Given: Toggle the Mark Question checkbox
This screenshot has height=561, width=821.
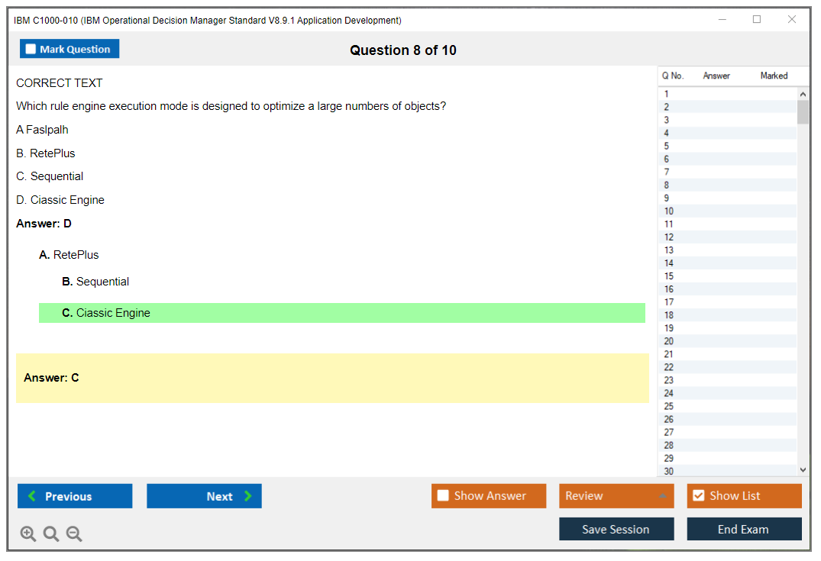Looking at the screenshot, I should (31, 49).
